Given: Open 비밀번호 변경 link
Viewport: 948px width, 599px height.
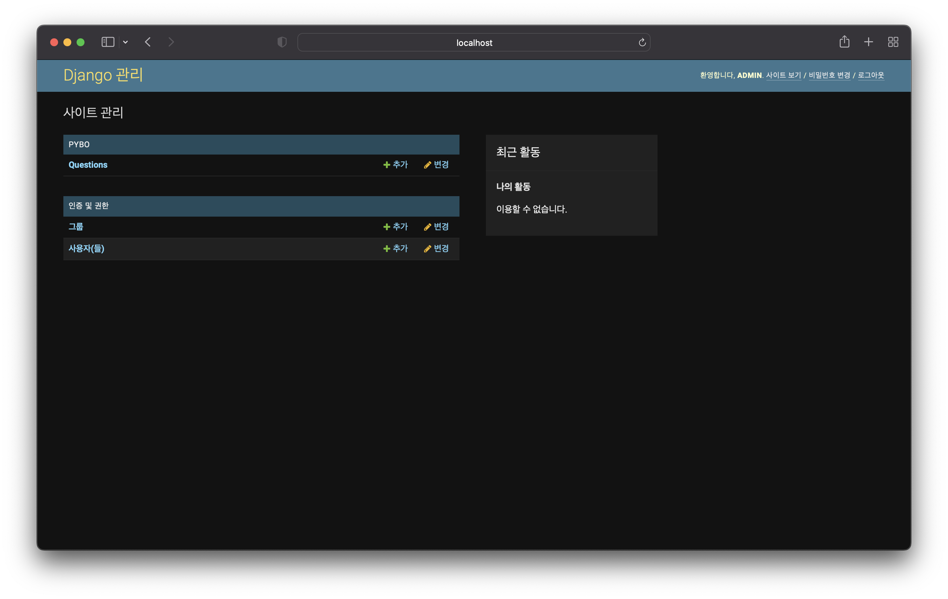Looking at the screenshot, I should pos(829,75).
